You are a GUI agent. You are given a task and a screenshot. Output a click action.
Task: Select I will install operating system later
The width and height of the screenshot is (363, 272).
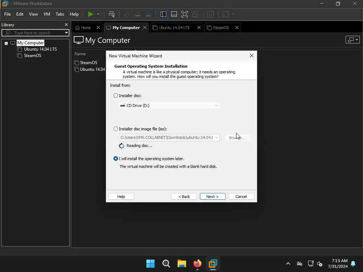116,159
